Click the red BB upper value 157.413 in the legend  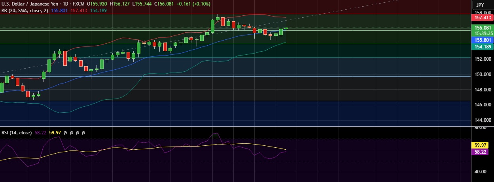coord(78,11)
